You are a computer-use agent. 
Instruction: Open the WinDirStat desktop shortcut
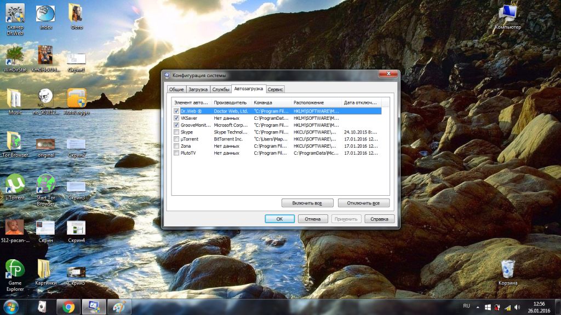(x=15, y=56)
